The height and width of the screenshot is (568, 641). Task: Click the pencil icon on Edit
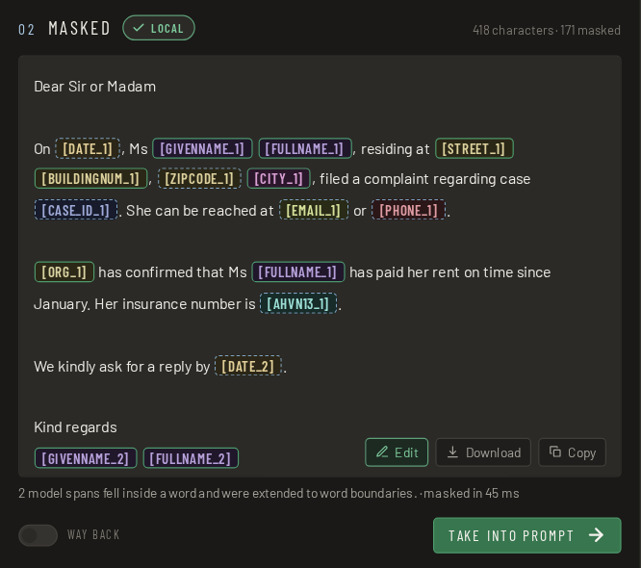point(382,452)
